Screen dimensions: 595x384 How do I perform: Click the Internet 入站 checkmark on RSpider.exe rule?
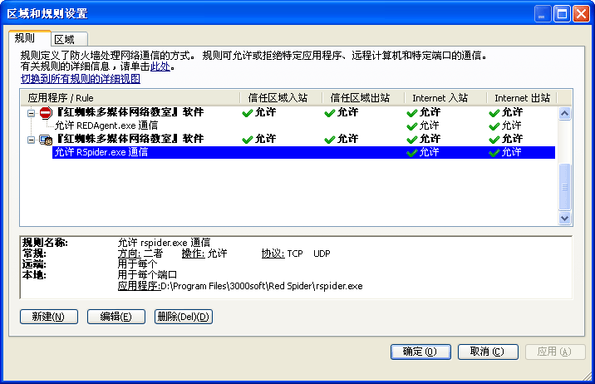click(413, 153)
